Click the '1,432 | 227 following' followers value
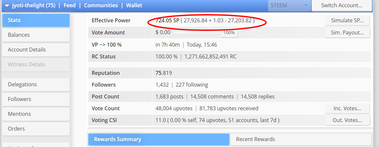 point(182,85)
